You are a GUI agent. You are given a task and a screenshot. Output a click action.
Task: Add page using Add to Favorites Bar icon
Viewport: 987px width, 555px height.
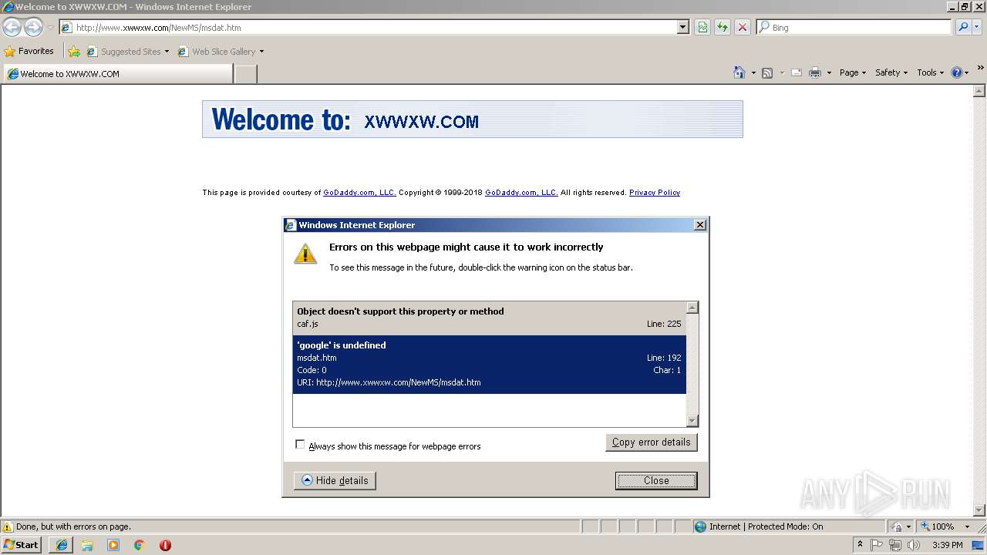[74, 52]
